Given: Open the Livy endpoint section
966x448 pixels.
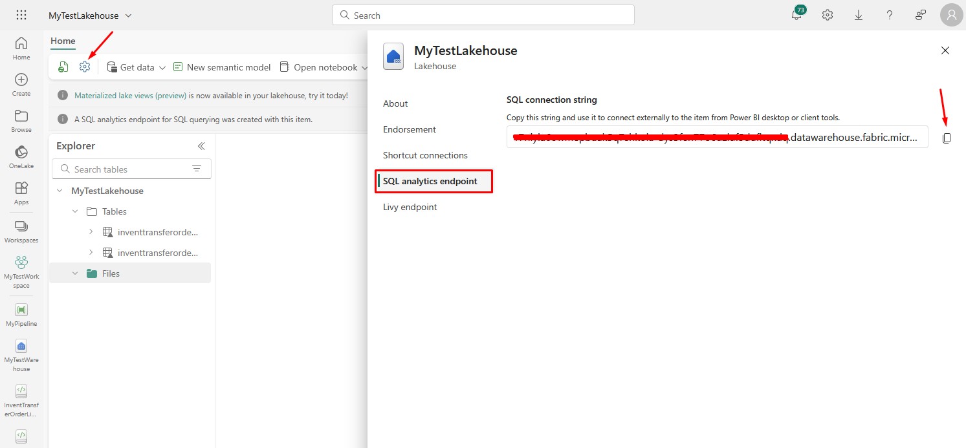Looking at the screenshot, I should click(x=410, y=207).
